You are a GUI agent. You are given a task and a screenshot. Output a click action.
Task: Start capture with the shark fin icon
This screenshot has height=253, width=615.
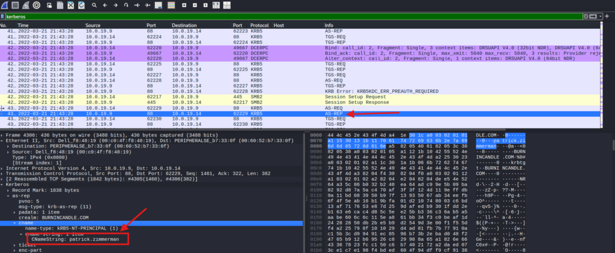click(5, 5)
